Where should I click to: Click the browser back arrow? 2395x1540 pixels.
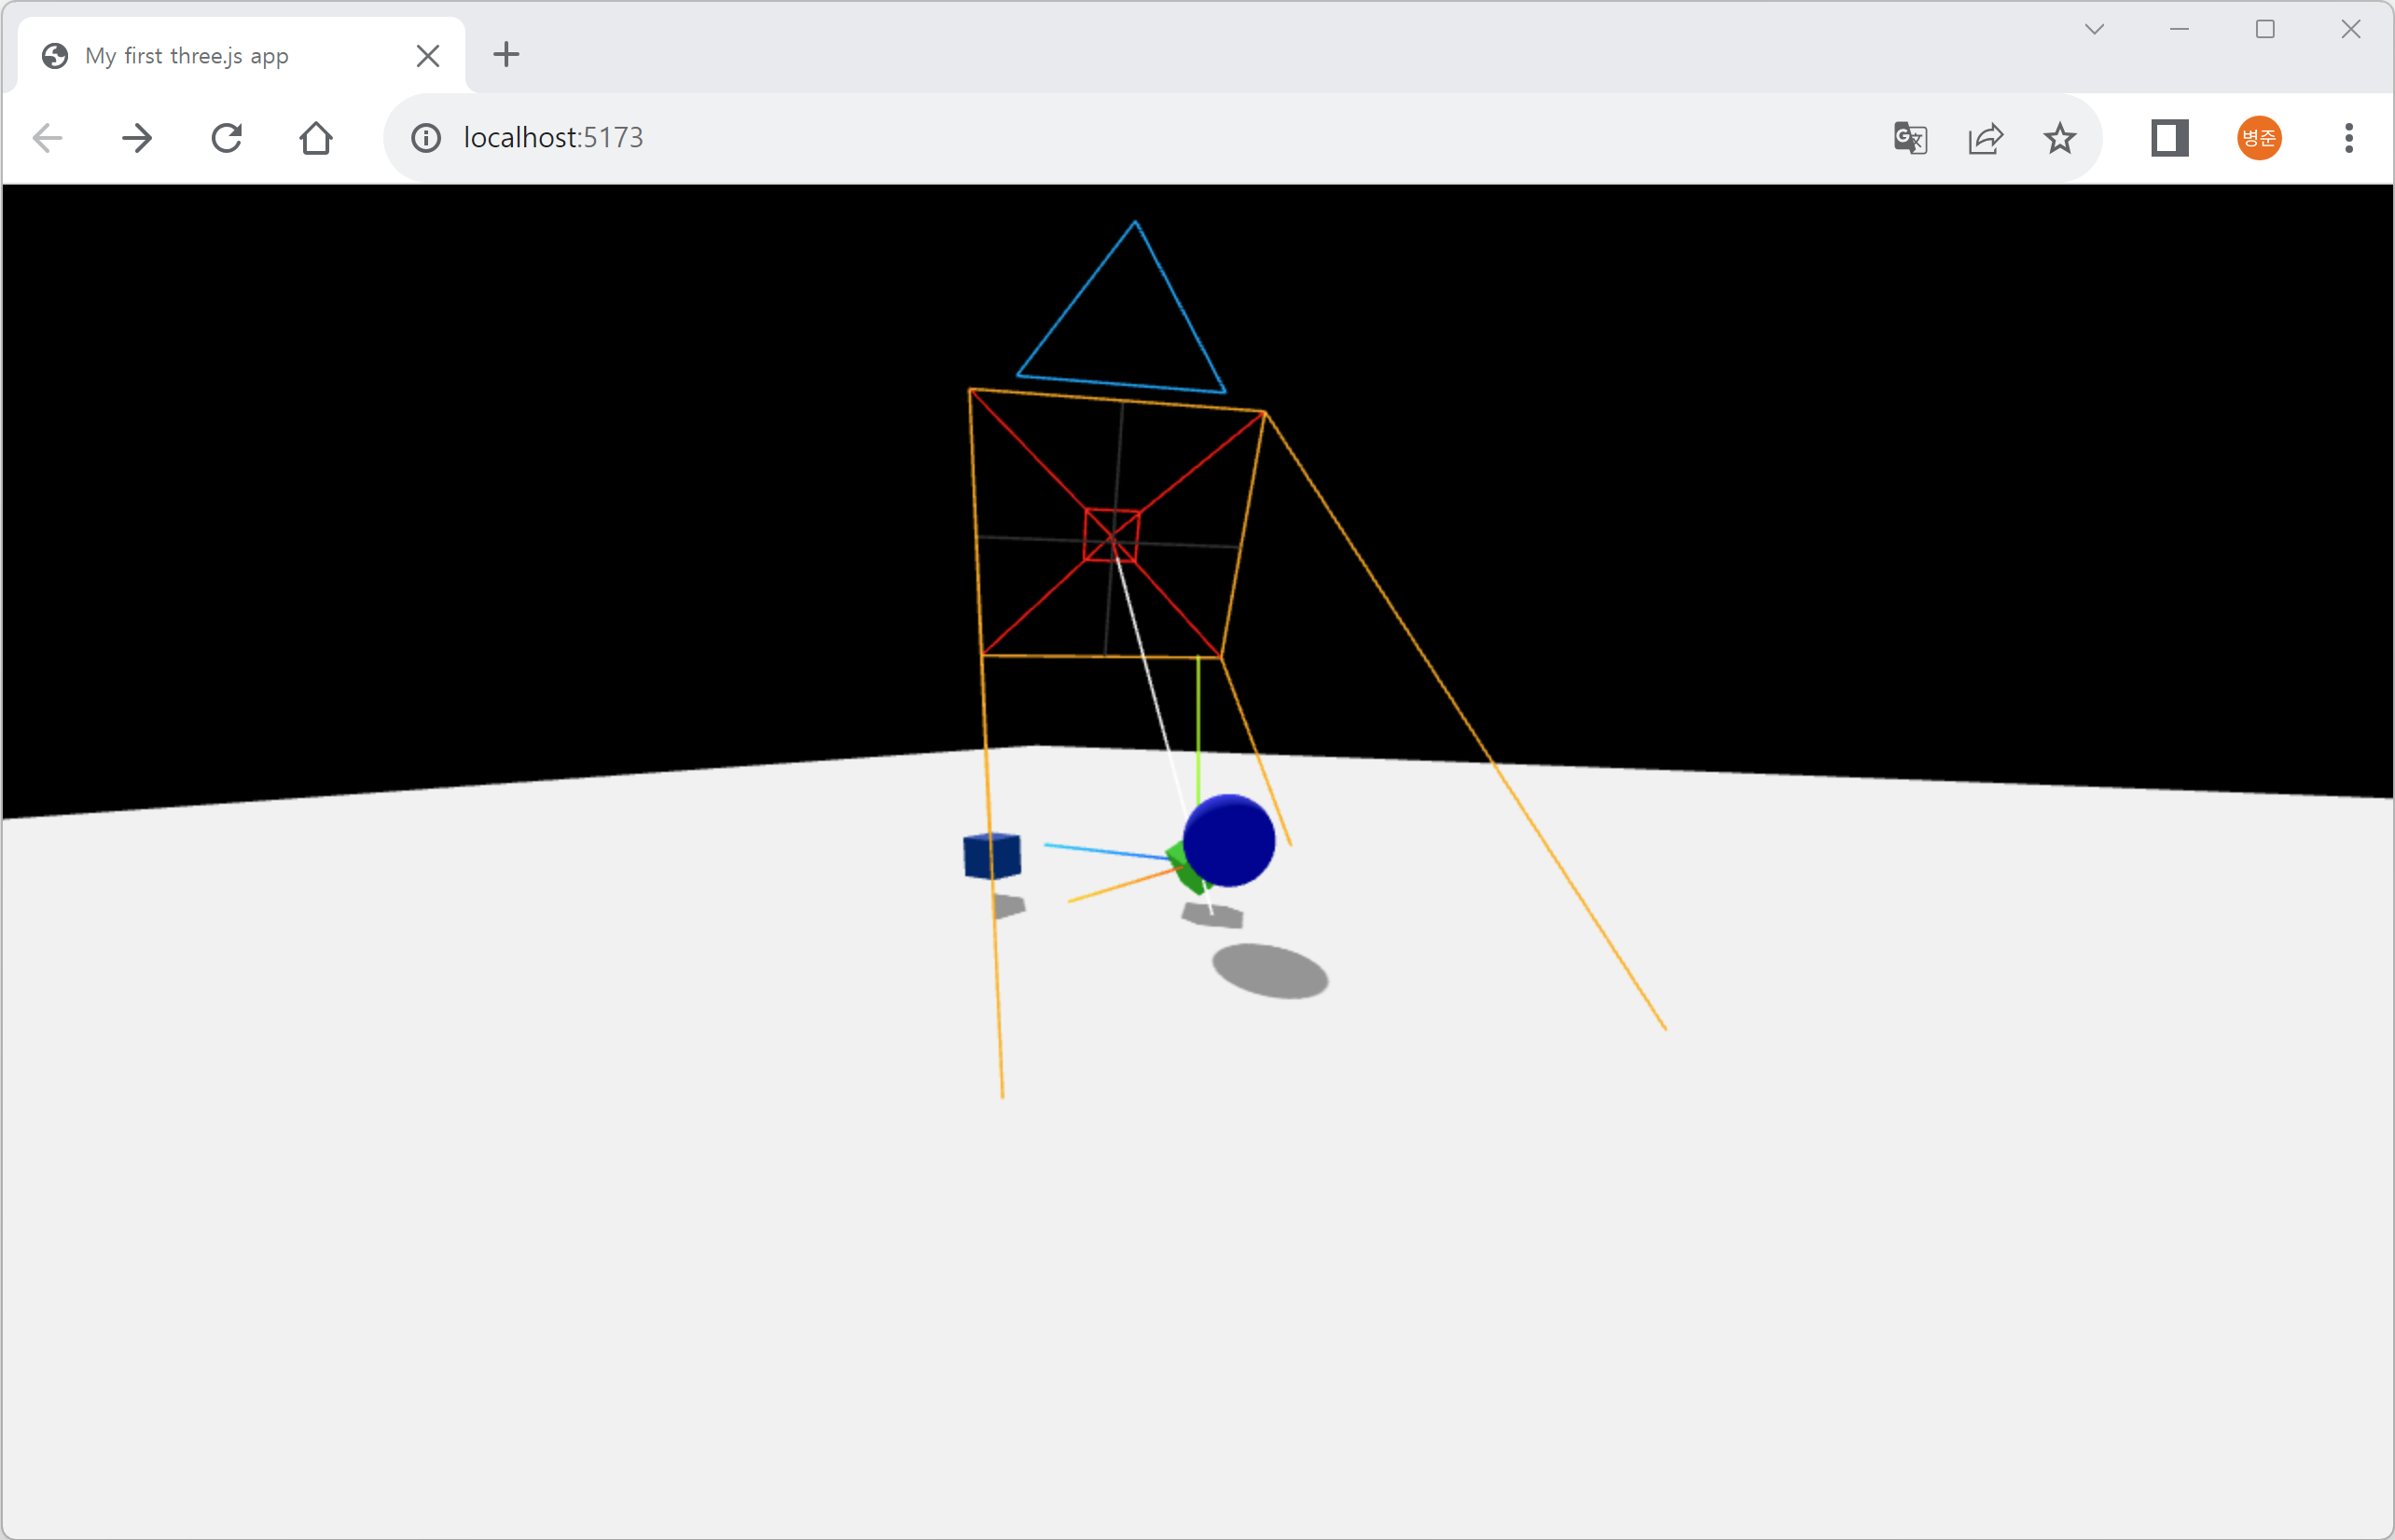(47, 138)
